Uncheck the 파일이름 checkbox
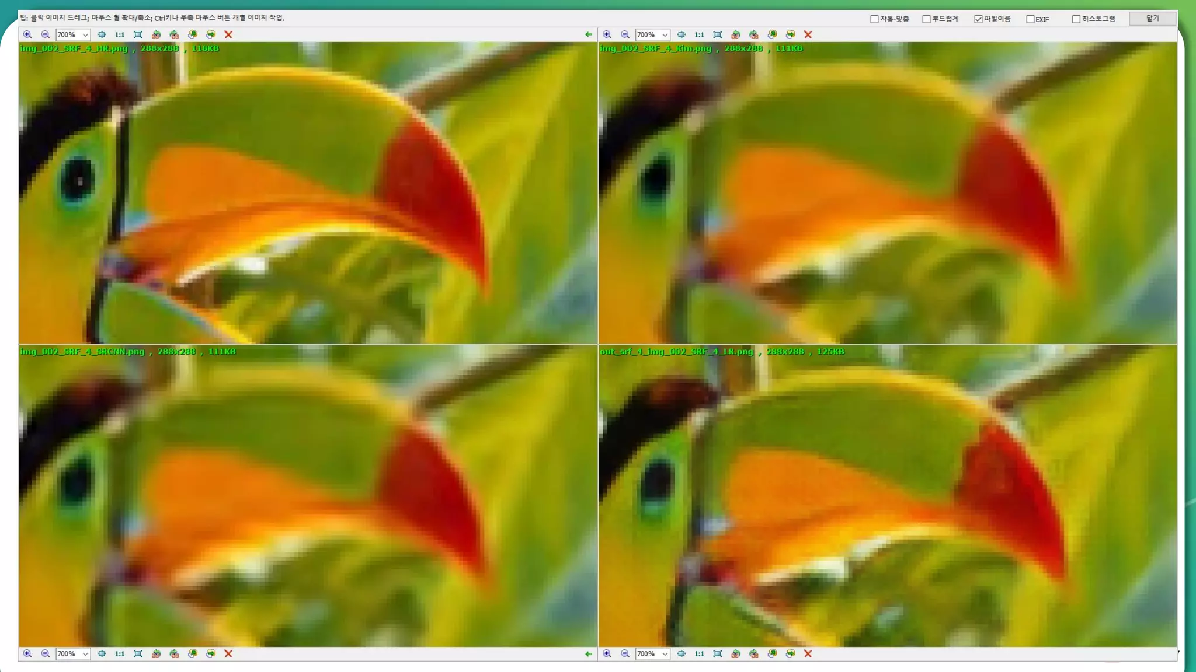The image size is (1196, 672). pos(978,19)
